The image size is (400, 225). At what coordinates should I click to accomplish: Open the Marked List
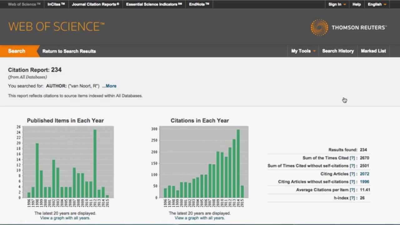point(373,51)
